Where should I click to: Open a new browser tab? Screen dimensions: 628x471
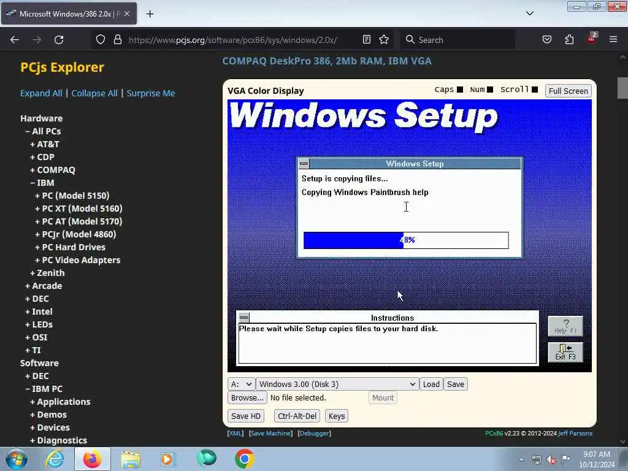coord(150,14)
